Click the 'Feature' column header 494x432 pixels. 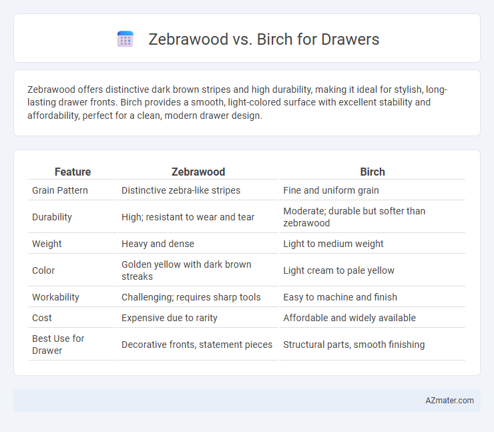pos(73,172)
